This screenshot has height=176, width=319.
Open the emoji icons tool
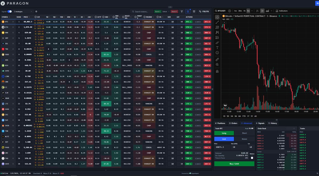[x=217, y=53]
